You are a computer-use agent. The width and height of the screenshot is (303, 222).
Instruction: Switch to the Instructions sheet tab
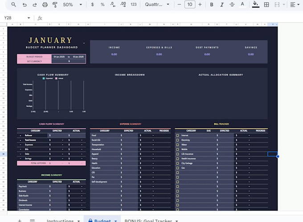[60, 221]
